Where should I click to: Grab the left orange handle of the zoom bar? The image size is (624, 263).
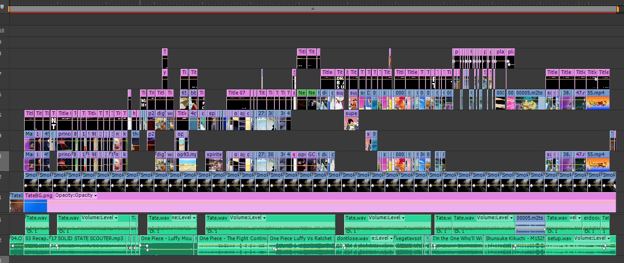click(x=9, y=9)
